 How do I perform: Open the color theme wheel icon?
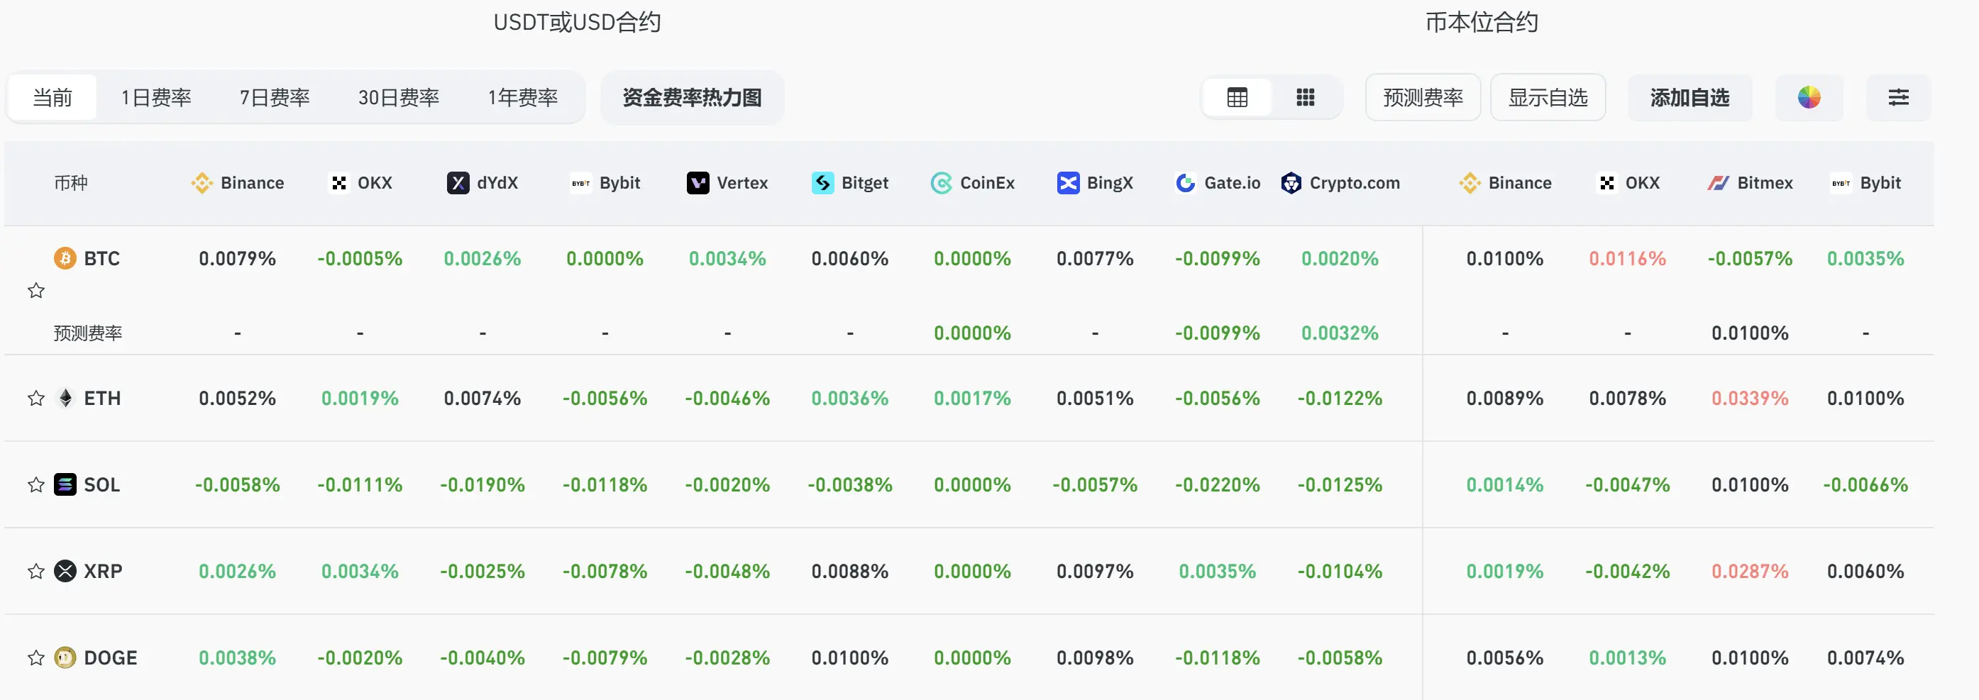coord(1809,97)
